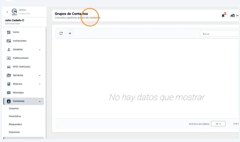Go to Inicio
The height and width of the screenshot is (142, 240).
(x=16, y=32)
